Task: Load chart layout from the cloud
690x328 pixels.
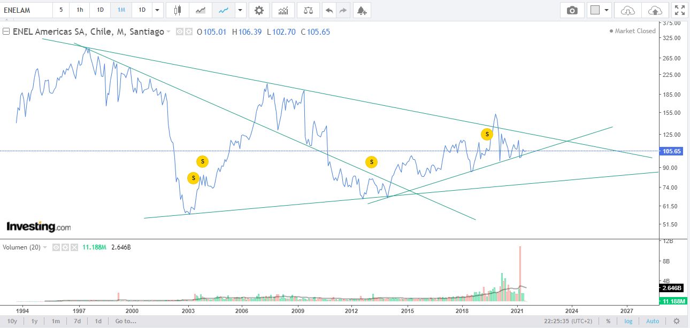Action: 628,10
